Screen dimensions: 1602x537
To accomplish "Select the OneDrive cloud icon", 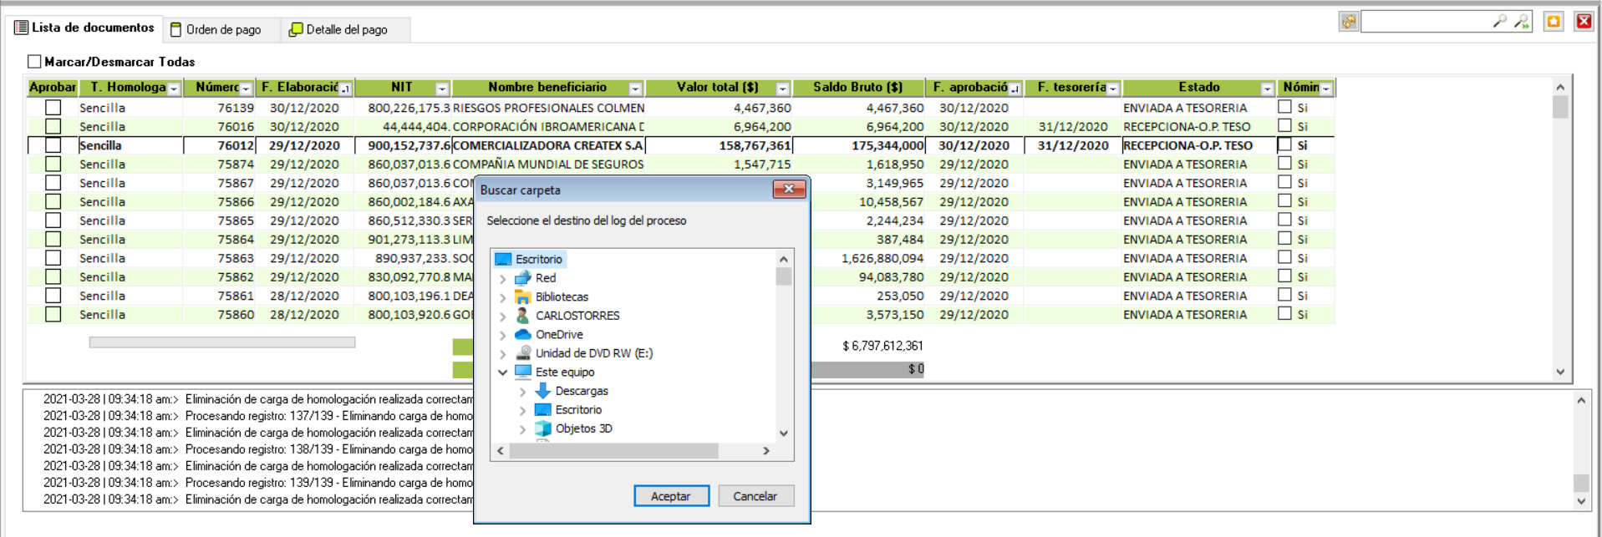I will coord(523,335).
